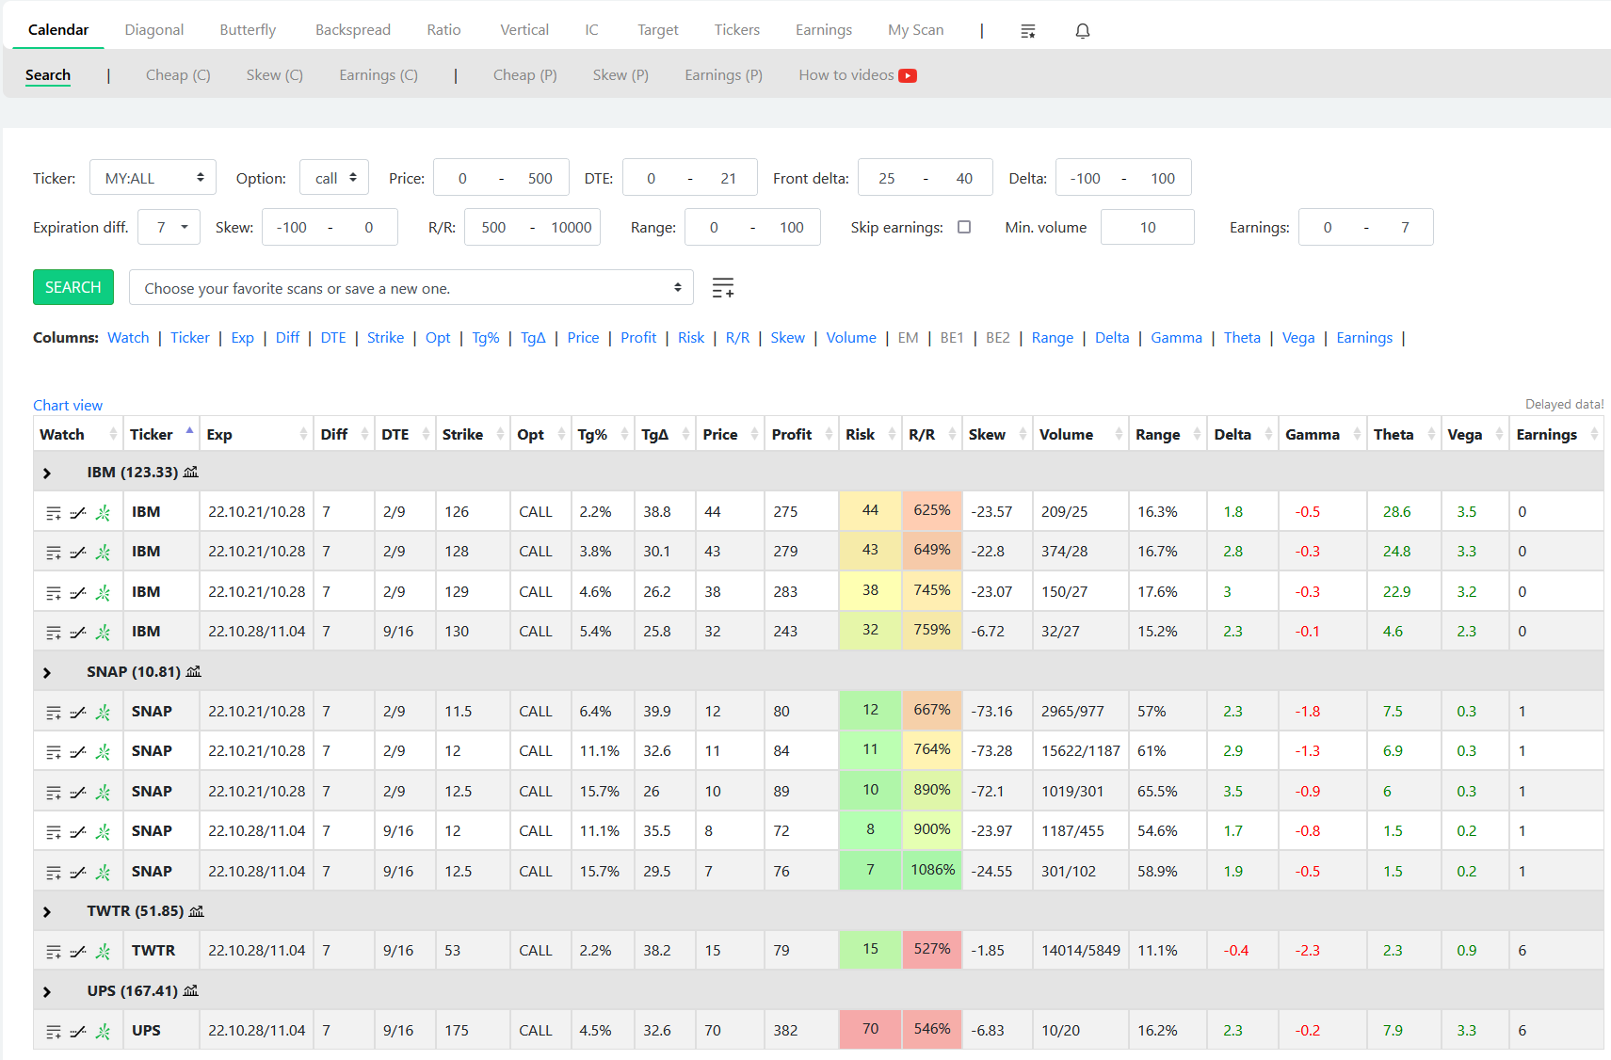The image size is (1611, 1060).
Task: Expand the SNAP (10.81) group chevron
Action: point(47,672)
